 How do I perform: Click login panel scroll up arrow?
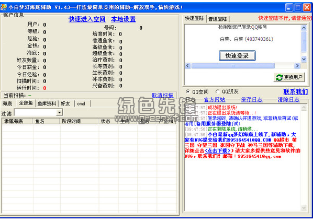pos(304,28)
